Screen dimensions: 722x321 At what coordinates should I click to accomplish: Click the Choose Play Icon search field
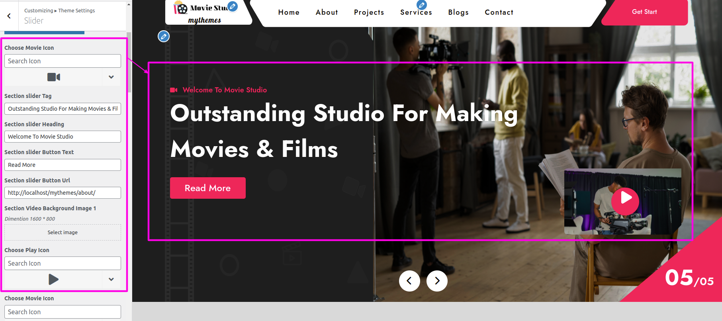coord(63,263)
